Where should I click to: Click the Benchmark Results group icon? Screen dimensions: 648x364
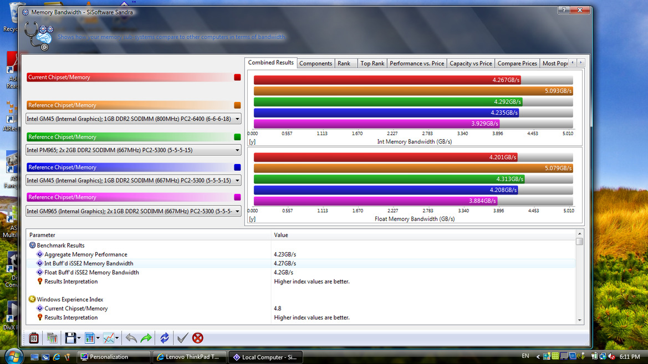(32, 245)
